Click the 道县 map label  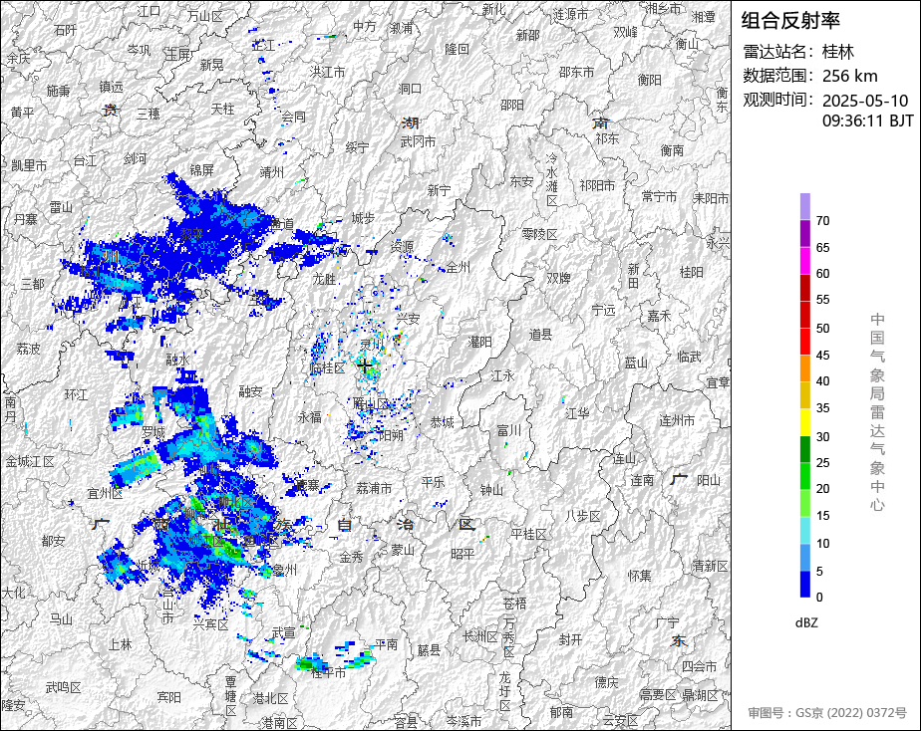click(x=540, y=335)
